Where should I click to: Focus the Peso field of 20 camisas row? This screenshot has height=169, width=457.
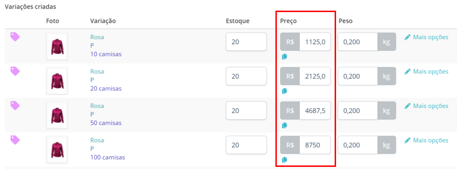358,76
